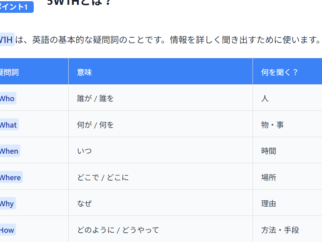Click the 疑問詞 column header
This screenshot has height=242, width=322.
(x=10, y=72)
